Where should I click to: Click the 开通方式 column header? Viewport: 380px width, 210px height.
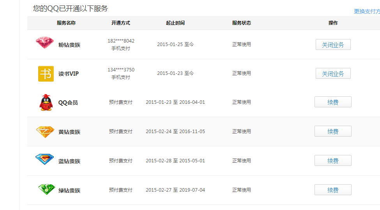coord(121,23)
